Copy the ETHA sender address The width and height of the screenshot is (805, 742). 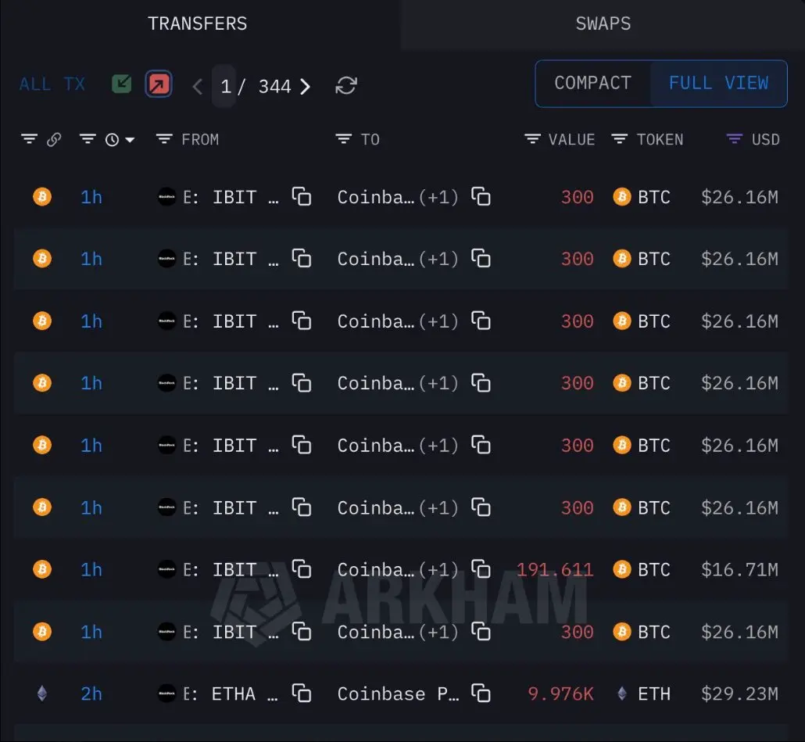click(x=302, y=694)
